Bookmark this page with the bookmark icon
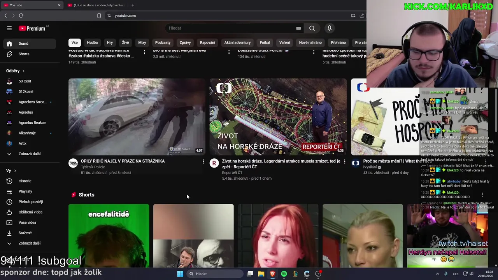Viewport: 498px width, 280px height. click(x=99, y=16)
